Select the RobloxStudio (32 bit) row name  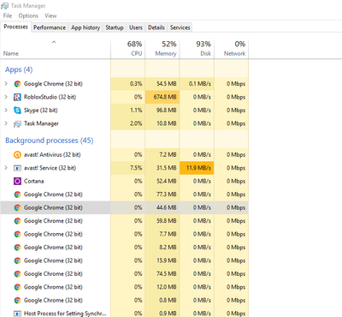50,97
